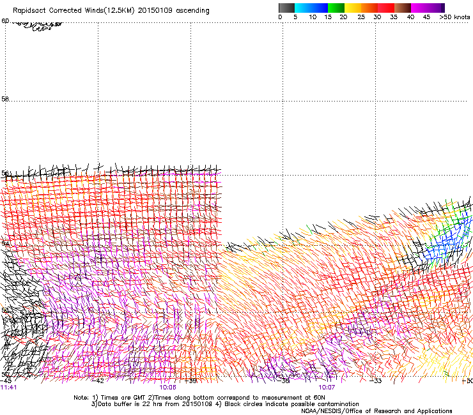Click the purple time stamp 11:41
Screen dimensions: 473x415
[8, 388]
